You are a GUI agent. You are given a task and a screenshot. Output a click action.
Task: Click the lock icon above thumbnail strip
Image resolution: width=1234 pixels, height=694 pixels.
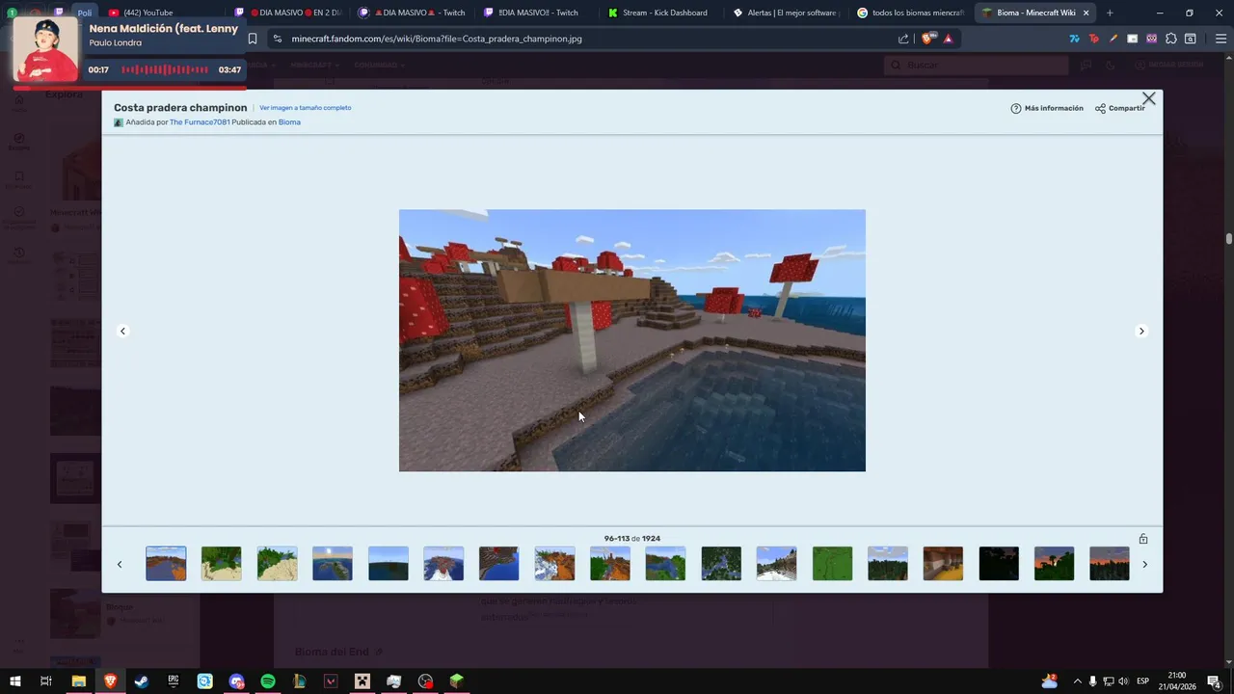(1143, 539)
